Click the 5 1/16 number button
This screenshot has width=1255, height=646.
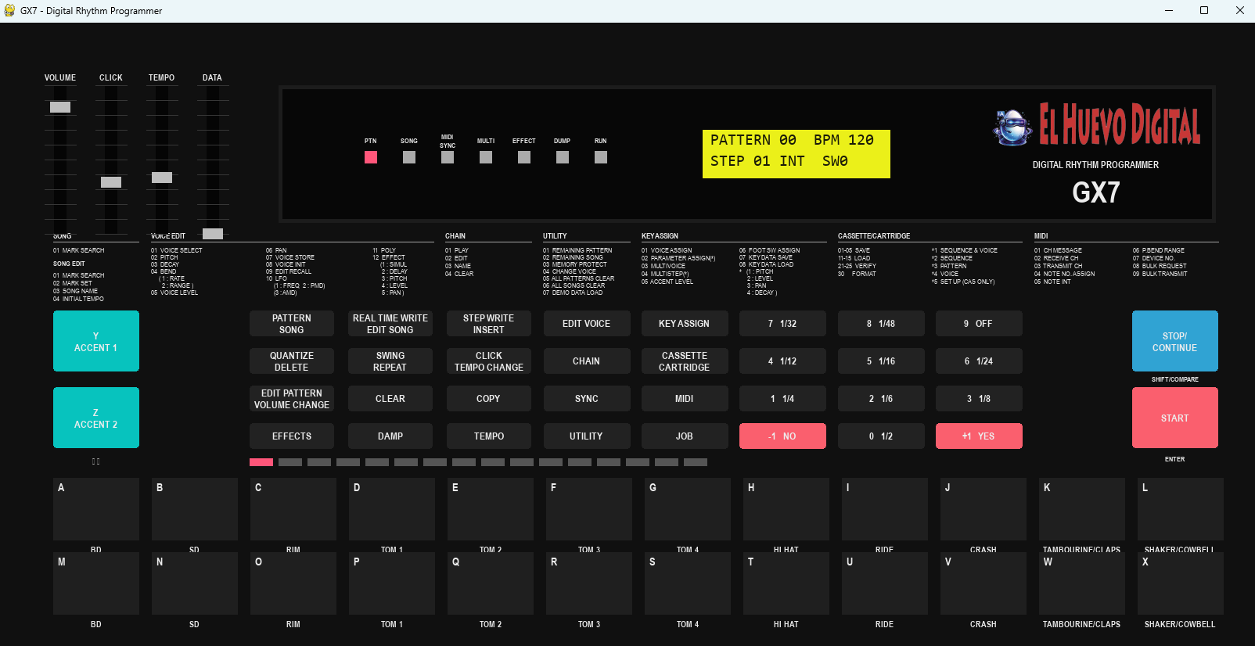[x=881, y=361]
